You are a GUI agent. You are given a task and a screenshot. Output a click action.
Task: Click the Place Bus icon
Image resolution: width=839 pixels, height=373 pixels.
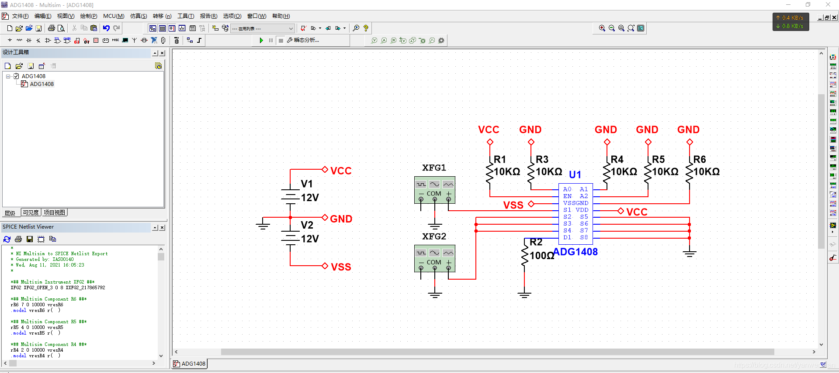199,40
